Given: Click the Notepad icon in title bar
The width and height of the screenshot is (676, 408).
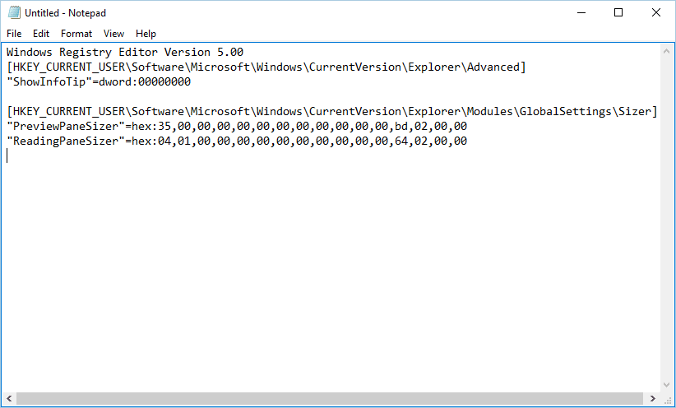Looking at the screenshot, I should pos(14,13).
